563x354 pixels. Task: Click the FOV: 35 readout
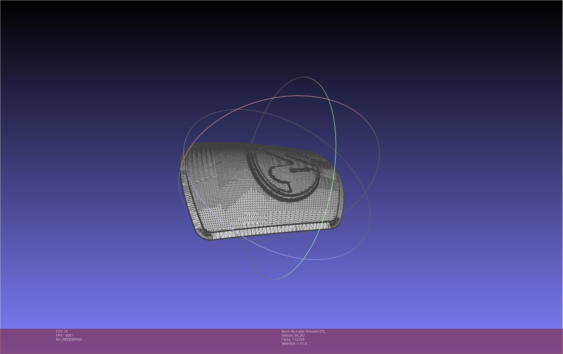pyautogui.click(x=62, y=331)
